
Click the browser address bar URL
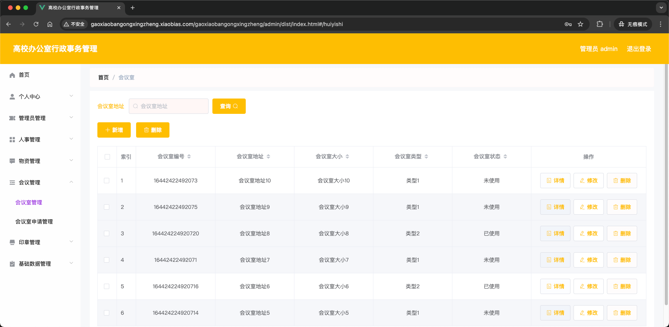click(217, 24)
